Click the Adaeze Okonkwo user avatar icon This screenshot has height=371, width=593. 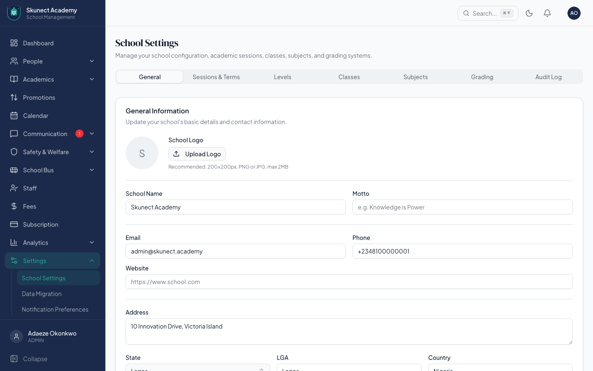[16, 336]
